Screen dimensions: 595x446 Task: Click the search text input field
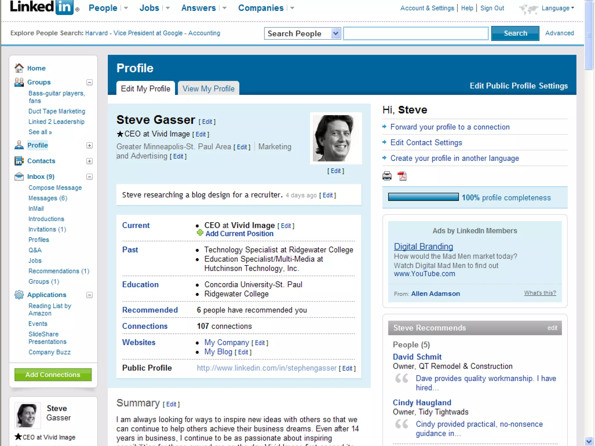416,33
